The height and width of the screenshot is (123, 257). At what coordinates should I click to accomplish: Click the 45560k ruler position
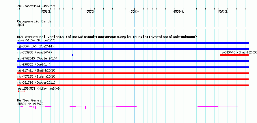point(46,11)
